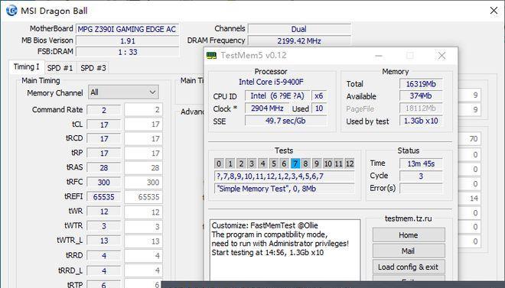Select test number 1 box
The height and width of the screenshot is (288, 505).
[x=230, y=163]
